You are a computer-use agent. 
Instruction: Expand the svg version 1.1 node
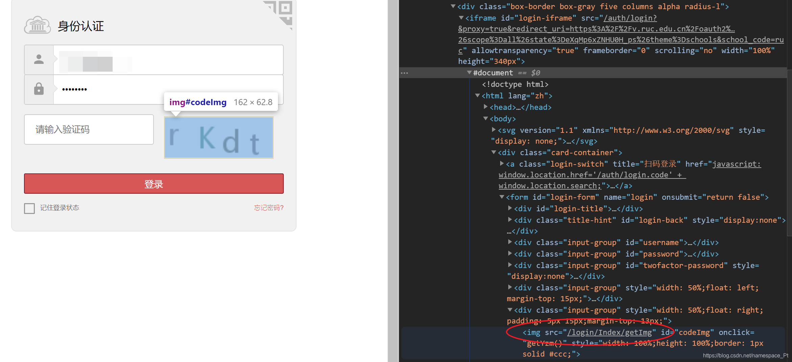(494, 130)
